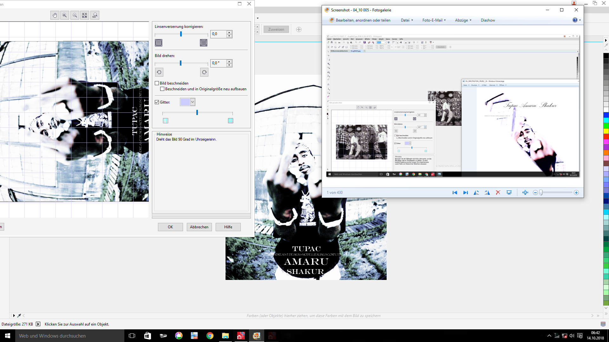The image size is (609, 342).
Task: Start slideshow from Fotogalerie bottom bar
Action: click(x=509, y=193)
